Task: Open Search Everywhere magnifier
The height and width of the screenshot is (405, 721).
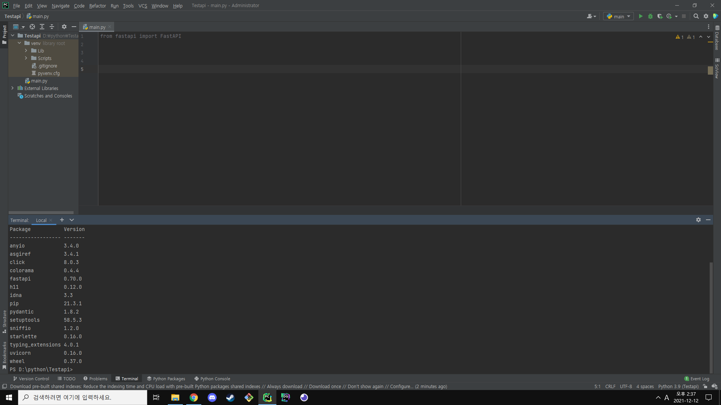Action: [x=696, y=16]
